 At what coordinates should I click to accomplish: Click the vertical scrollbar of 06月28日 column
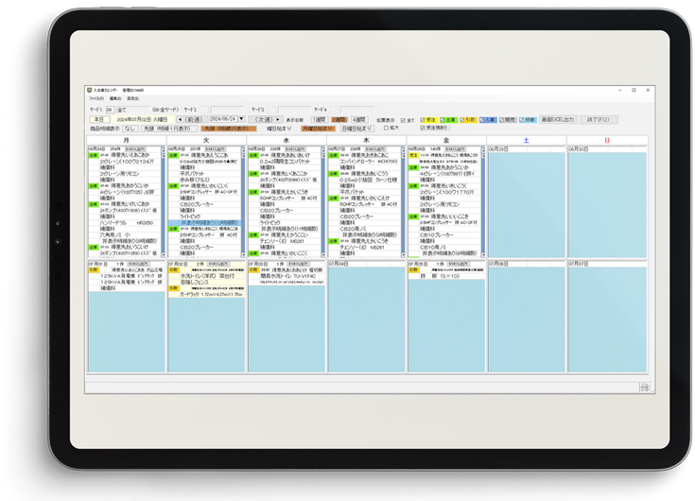coord(482,202)
